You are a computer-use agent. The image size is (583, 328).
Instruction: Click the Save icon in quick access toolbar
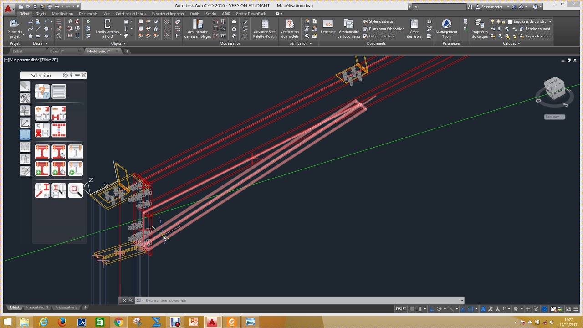pos(35,7)
